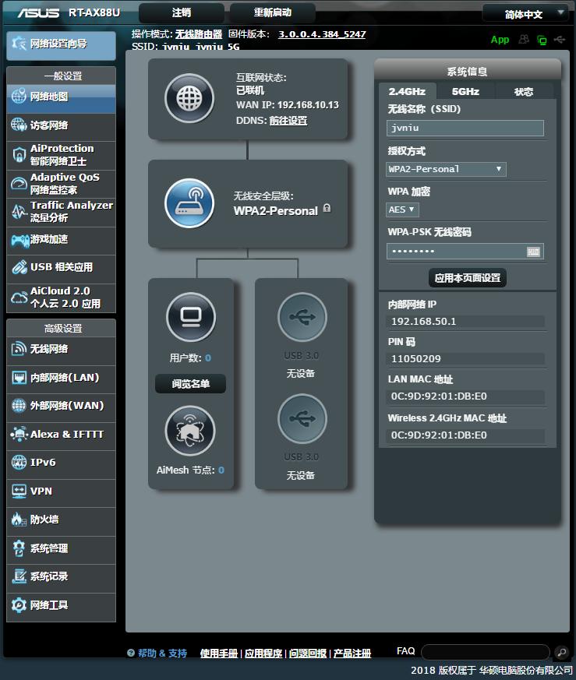
Task: Click the green network connection status icon
Action: [542, 40]
